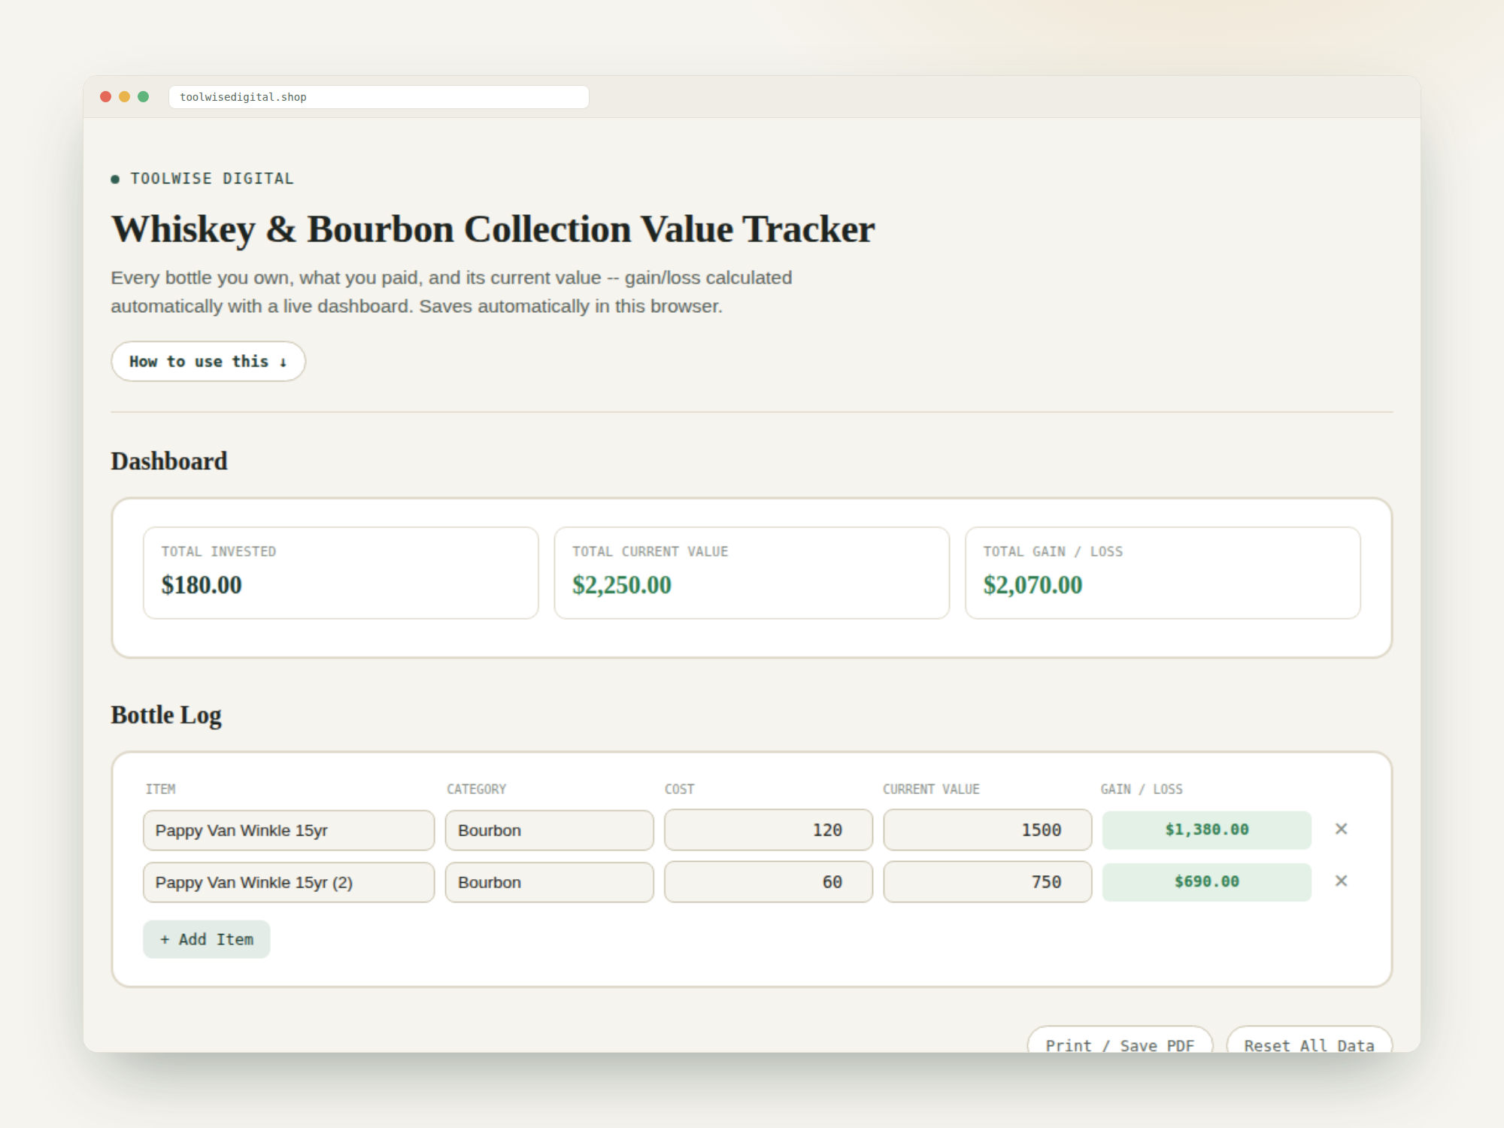Viewport: 1504px width, 1128px height.
Task: Click the TOTAL INVESTED card label
Action: (x=219, y=551)
